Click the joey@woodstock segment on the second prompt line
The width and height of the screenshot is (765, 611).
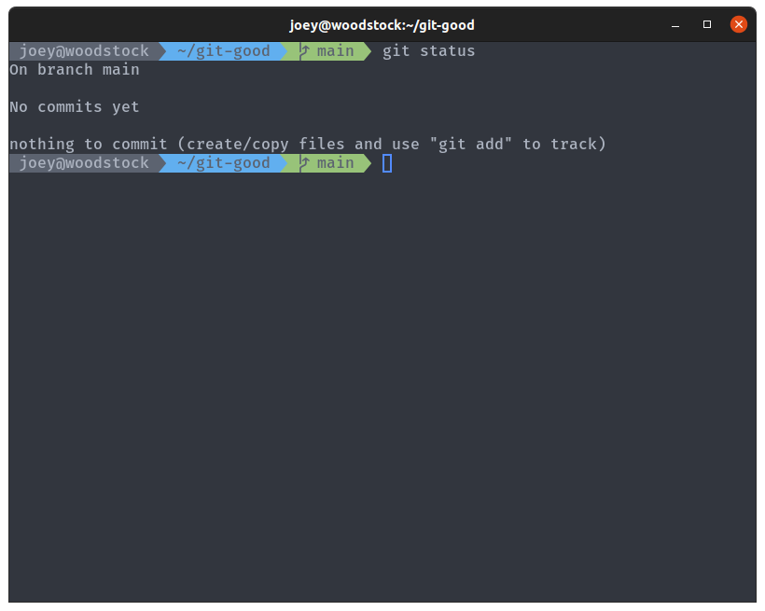coord(84,163)
